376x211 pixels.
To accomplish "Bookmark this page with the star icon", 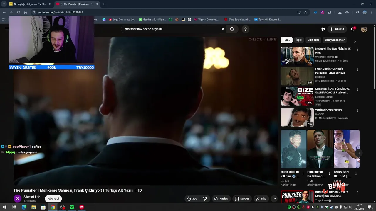I will tap(305, 12).
